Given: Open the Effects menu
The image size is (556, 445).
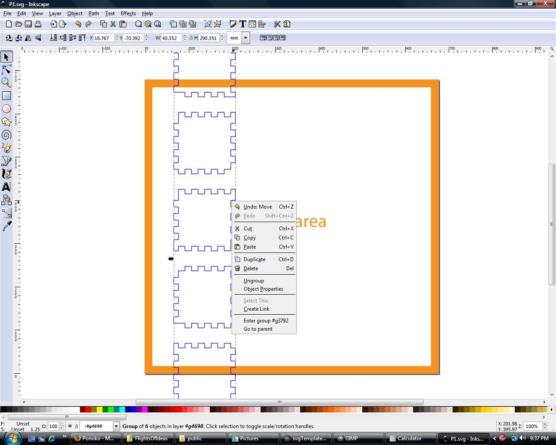Looking at the screenshot, I should click(x=128, y=13).
